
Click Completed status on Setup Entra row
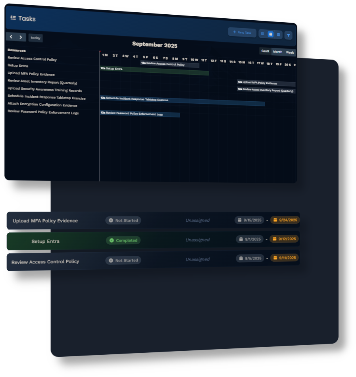(123, 240)
